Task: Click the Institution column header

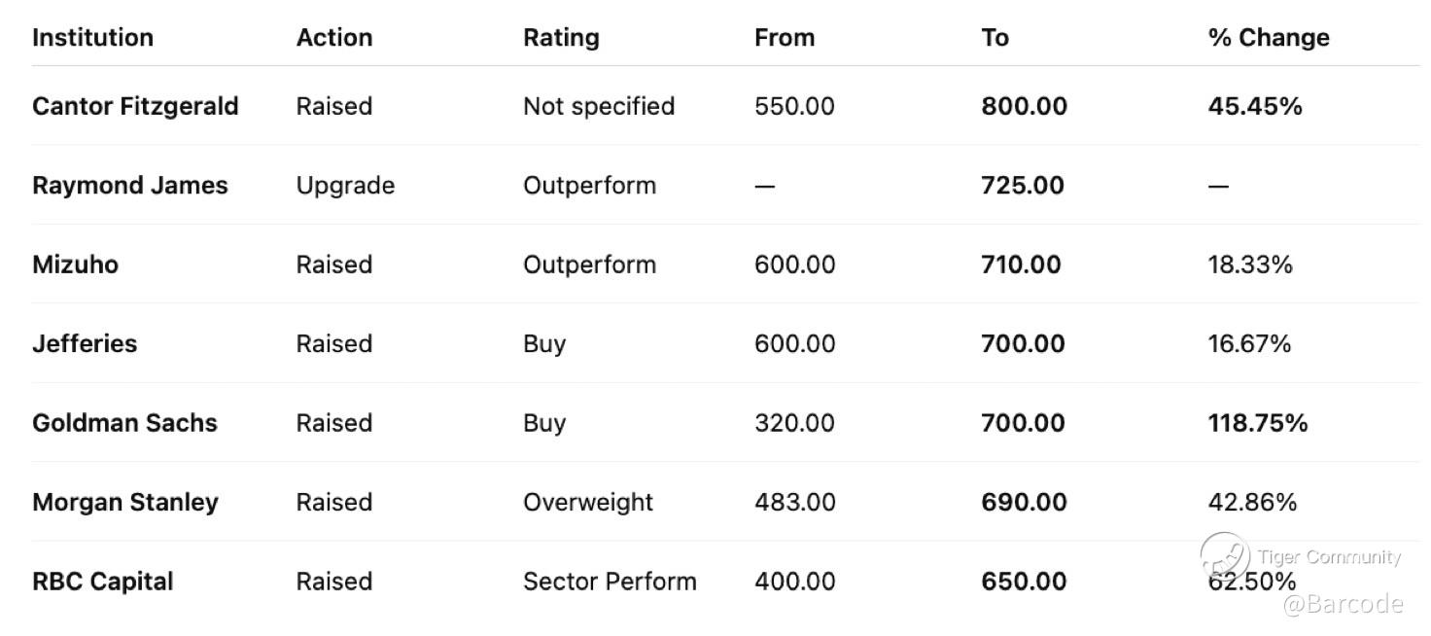Action: click(92, 37)
